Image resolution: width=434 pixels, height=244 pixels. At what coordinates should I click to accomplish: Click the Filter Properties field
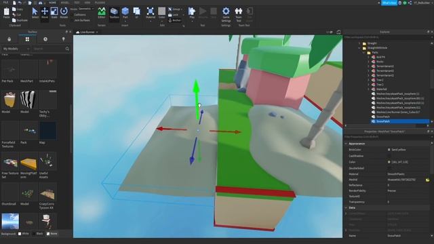point(387,137)
